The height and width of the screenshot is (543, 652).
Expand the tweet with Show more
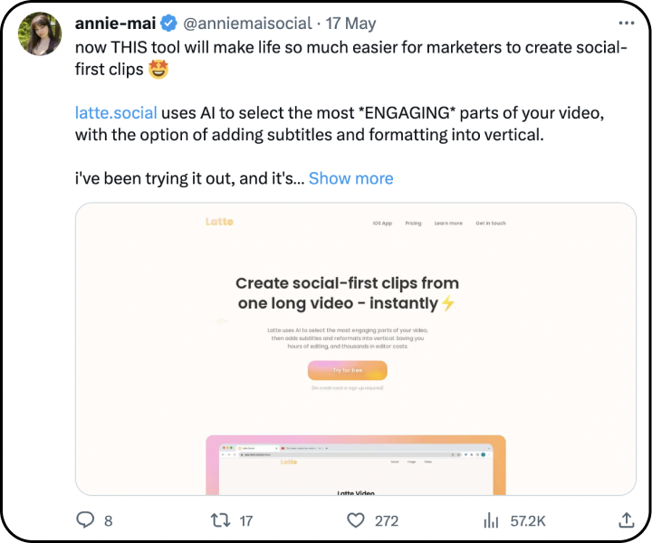pos(350,178)
